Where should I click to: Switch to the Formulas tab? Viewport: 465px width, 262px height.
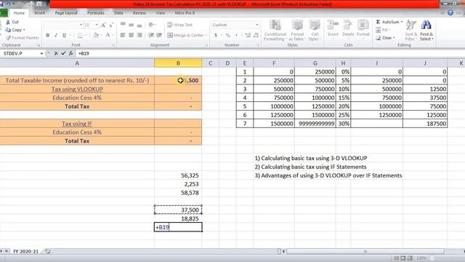click(95, 13)
